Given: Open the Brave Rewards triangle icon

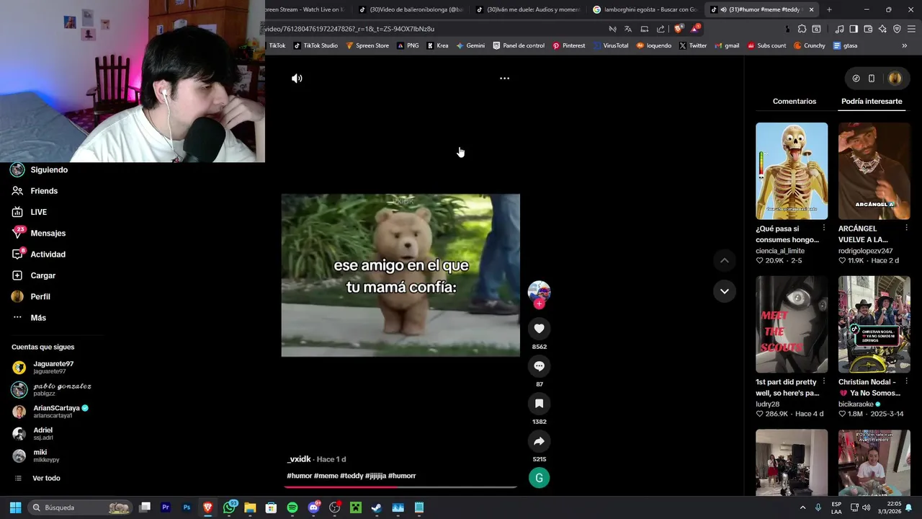Looking at the screenshot, I should [695, 29].
